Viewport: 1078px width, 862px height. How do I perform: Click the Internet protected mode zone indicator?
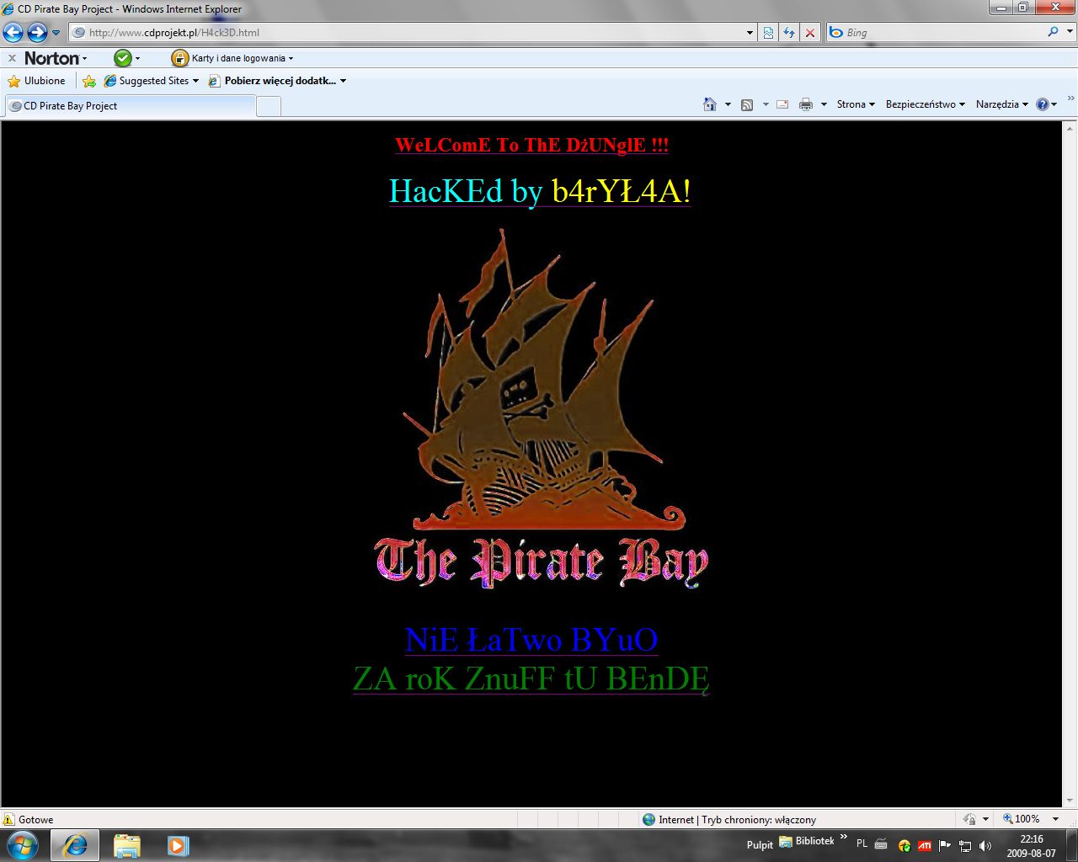729,819
